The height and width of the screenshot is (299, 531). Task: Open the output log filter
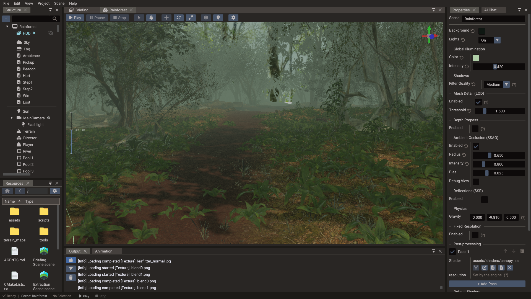(x=71, y=269)
